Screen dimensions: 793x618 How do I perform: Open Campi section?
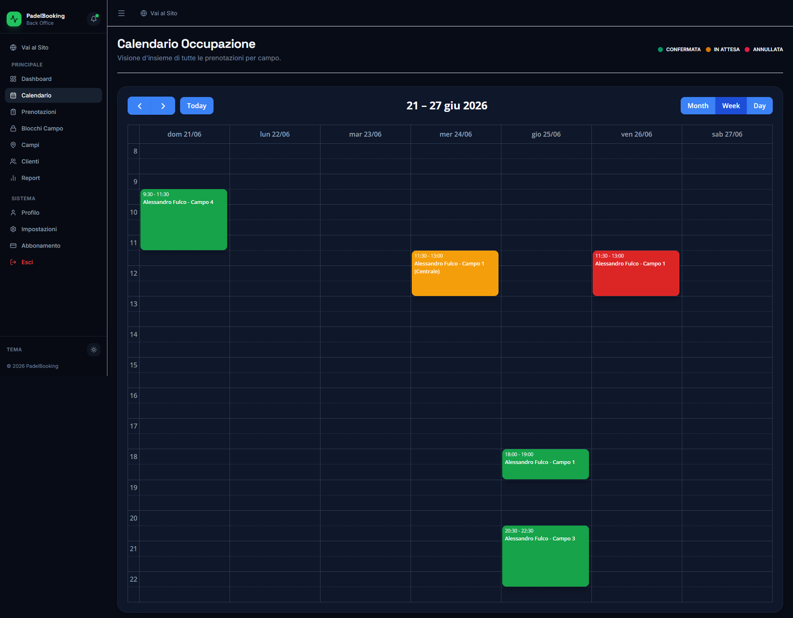pos(53,145)
